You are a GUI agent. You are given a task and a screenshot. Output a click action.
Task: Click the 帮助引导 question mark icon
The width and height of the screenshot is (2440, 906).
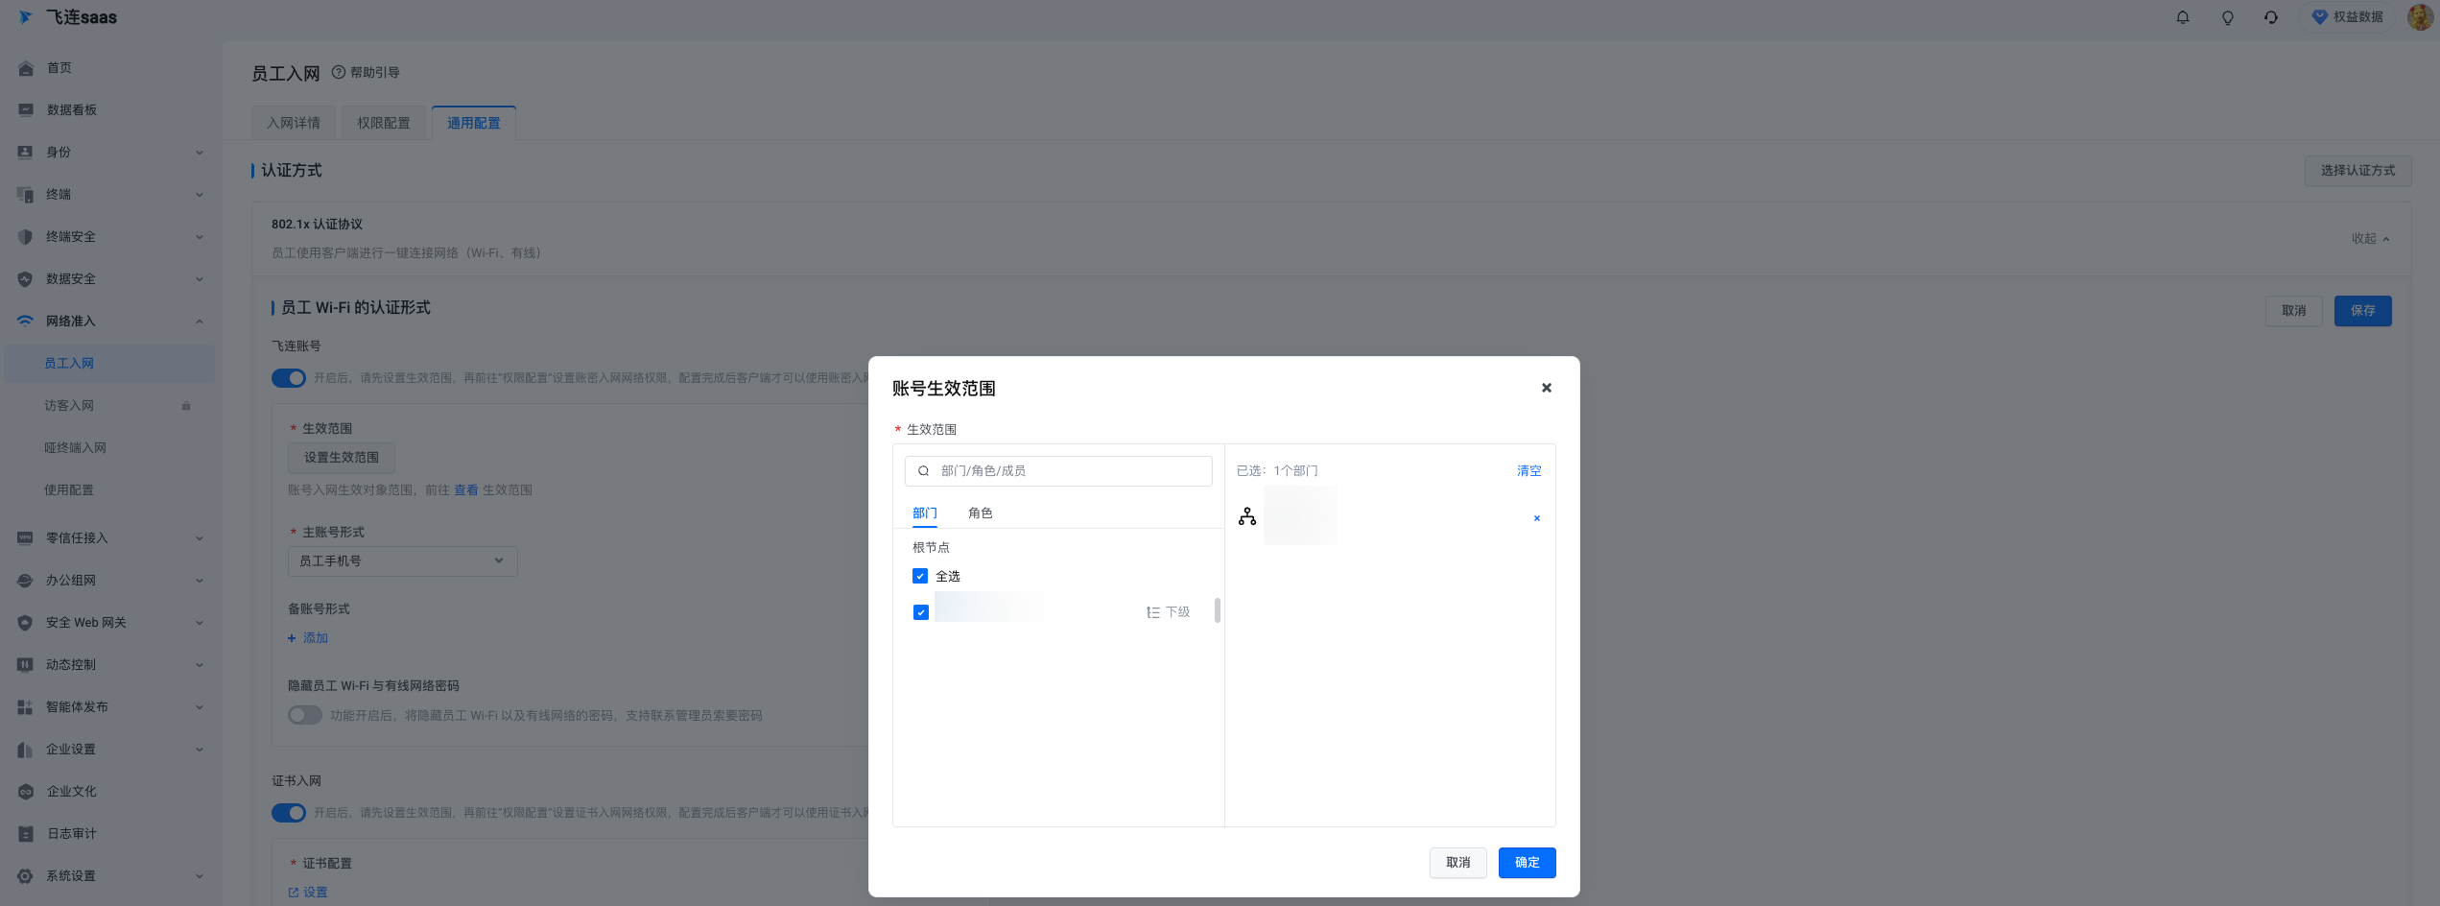[339, 72]
